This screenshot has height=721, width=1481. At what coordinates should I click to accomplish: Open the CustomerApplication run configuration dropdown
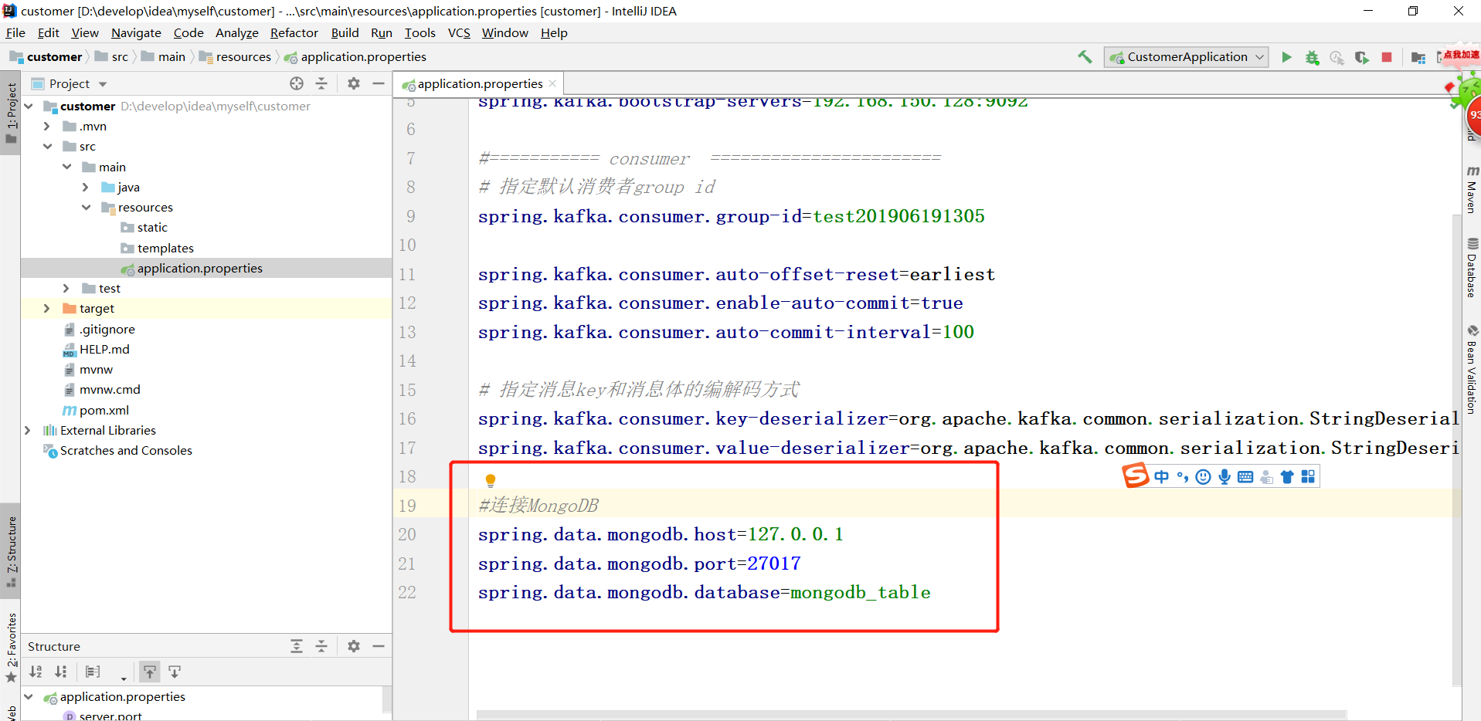coord(1186,57)
